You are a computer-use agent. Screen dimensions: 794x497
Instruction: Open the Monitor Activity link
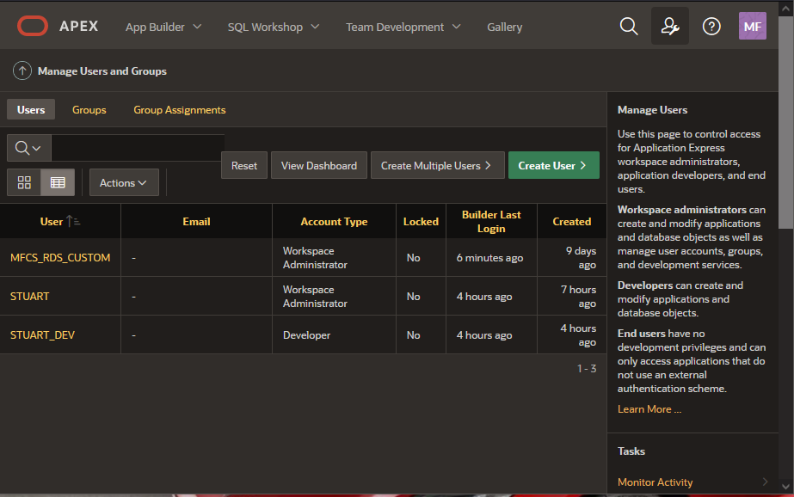(655, 482)
